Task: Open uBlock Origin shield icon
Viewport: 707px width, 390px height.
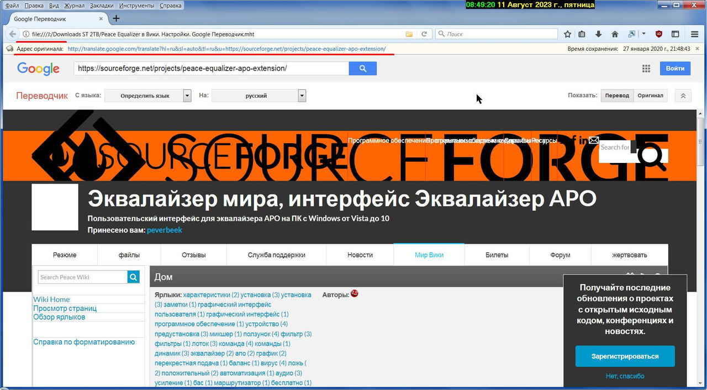Action: (659, 34)
